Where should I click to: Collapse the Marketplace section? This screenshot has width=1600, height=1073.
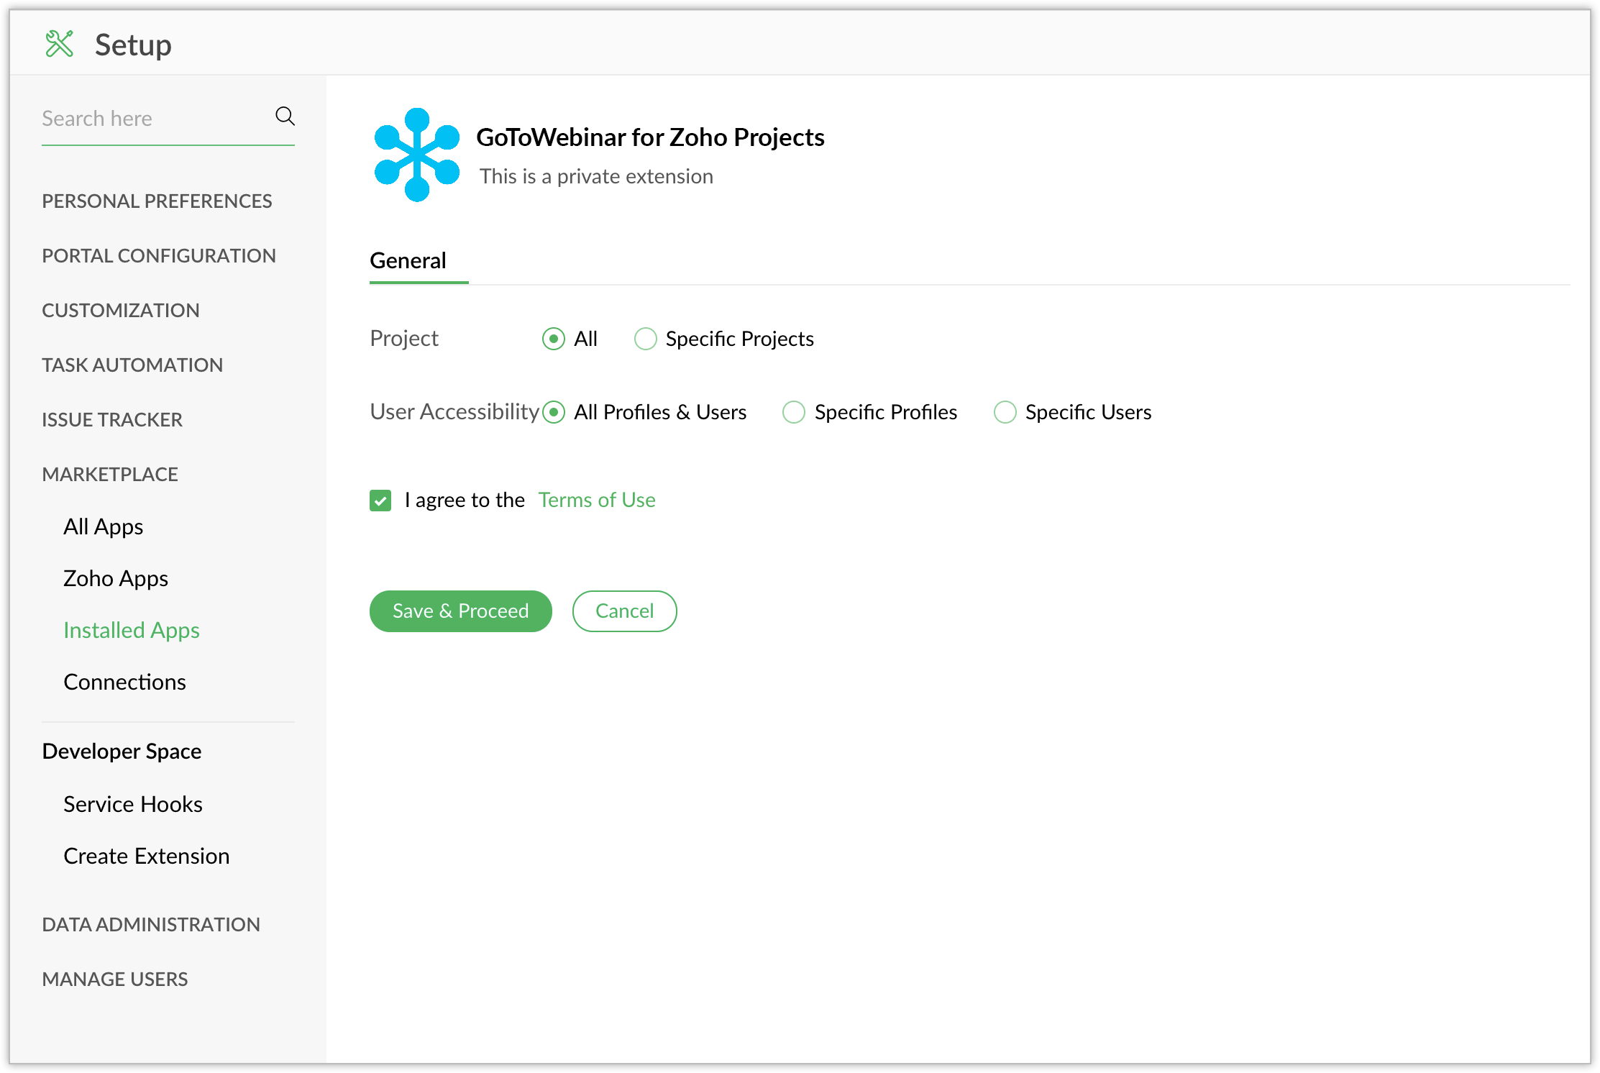(x=110, y=474)
